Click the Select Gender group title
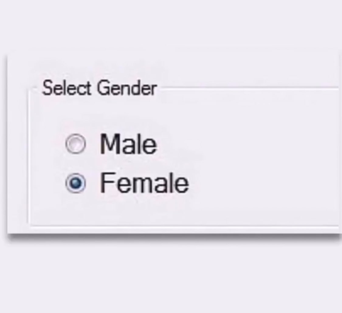 point(99,88)
